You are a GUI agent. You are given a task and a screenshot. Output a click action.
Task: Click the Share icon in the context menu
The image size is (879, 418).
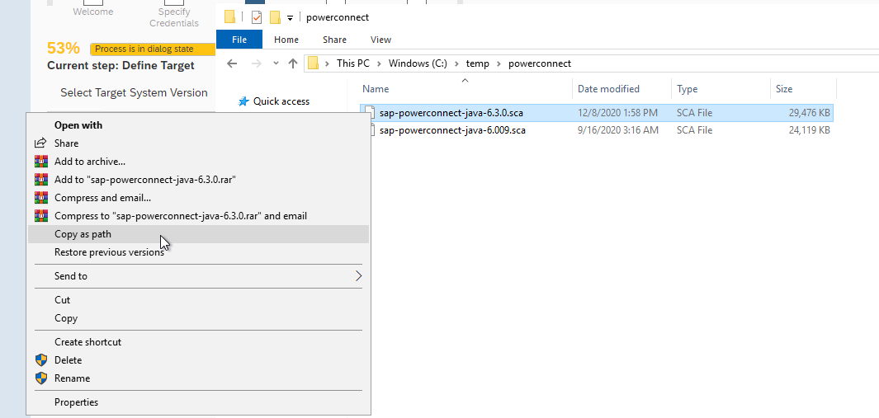tap(41, 143)
